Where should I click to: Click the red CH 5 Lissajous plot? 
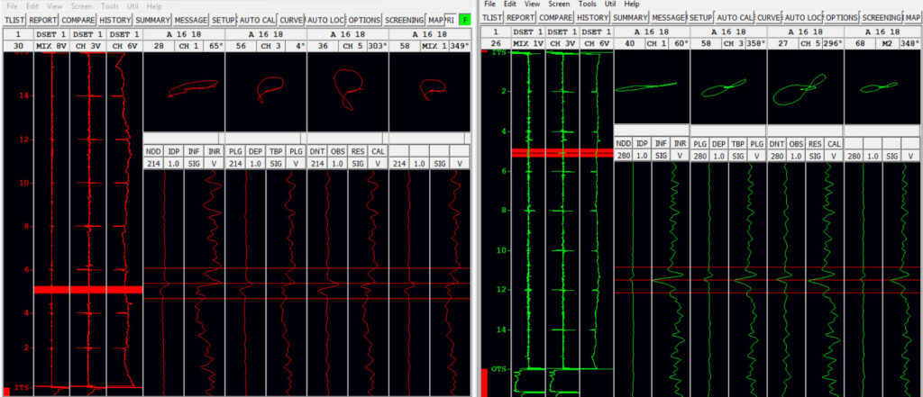[x=348, y=90]
